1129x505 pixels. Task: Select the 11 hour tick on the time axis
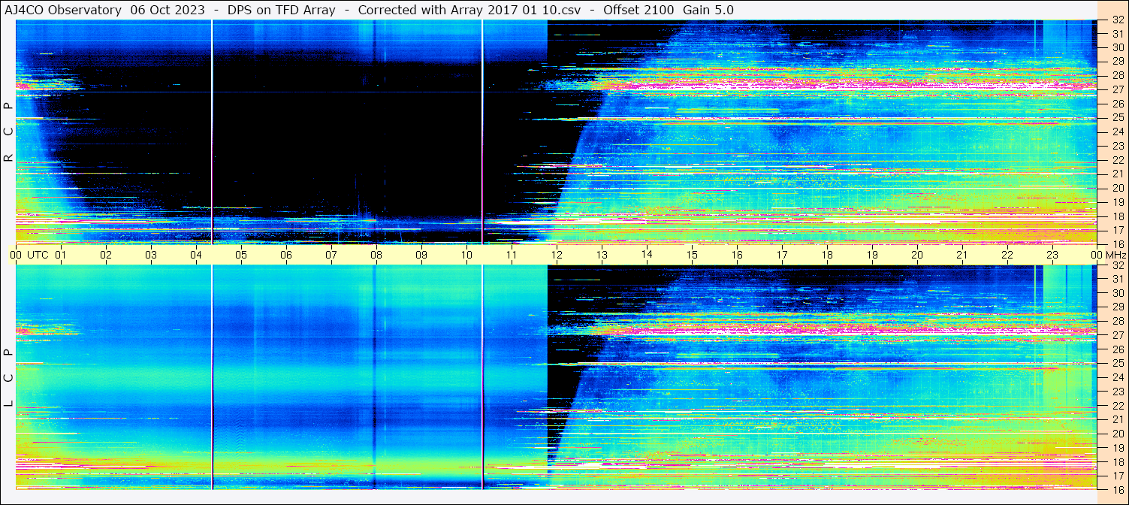(512, 255)
